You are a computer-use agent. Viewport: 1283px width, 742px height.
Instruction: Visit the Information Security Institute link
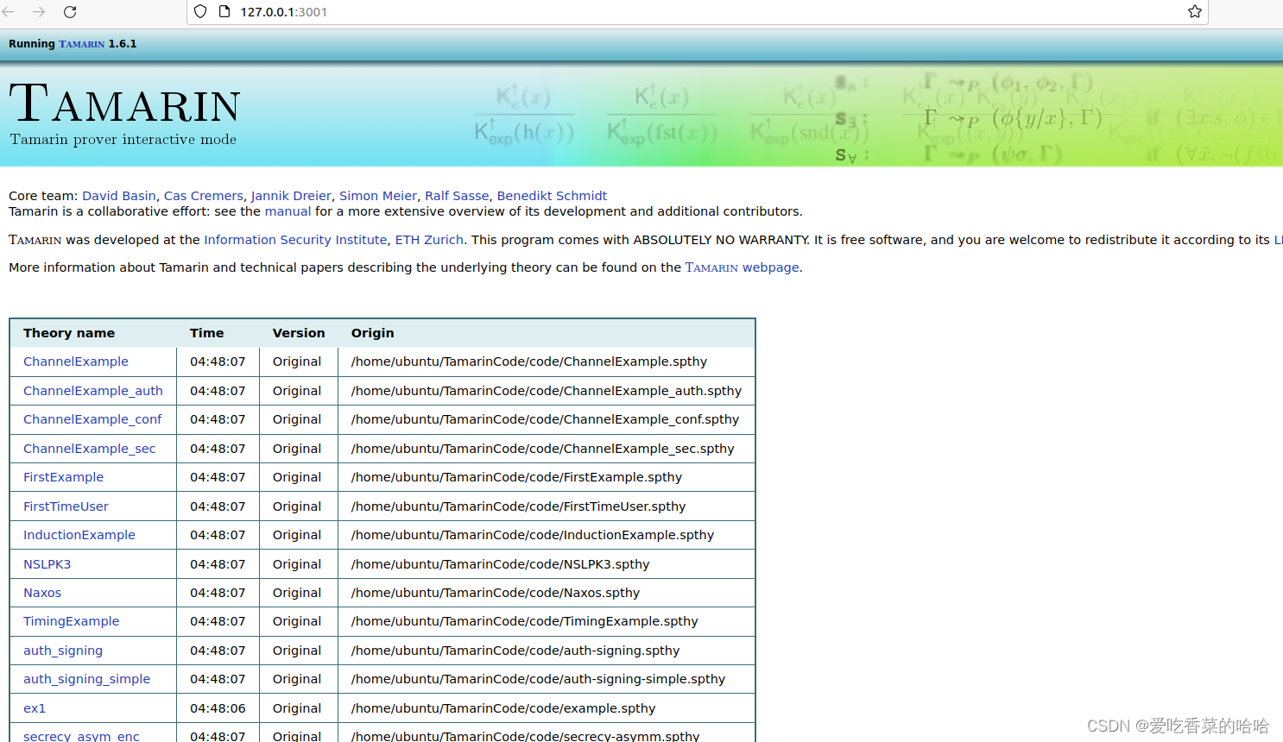[x=295, y=240]
